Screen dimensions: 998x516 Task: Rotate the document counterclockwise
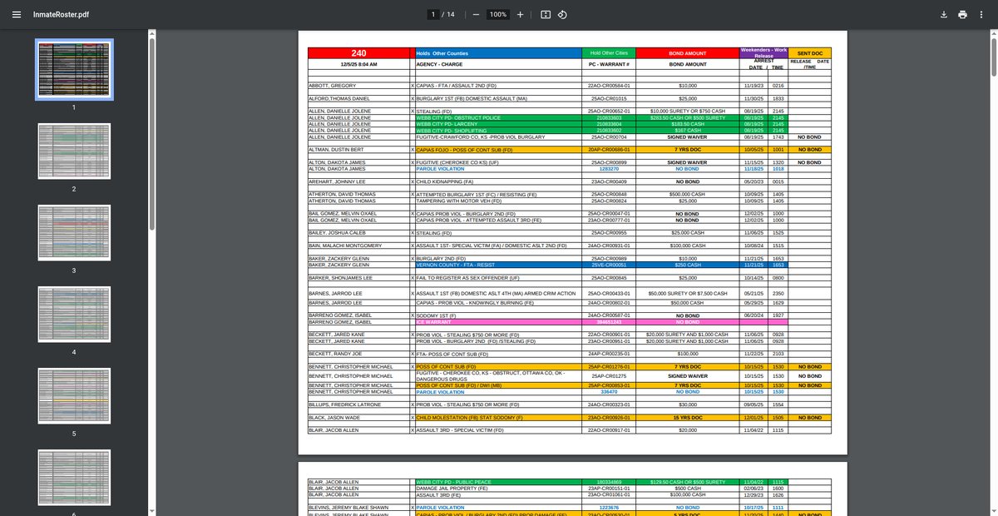coord(562,15)
